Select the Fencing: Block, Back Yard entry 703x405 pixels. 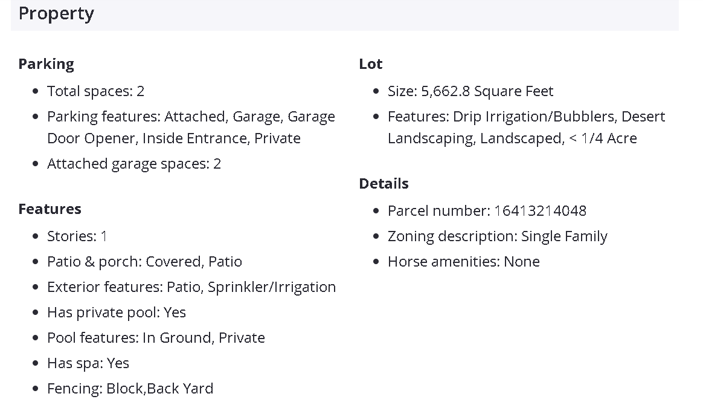(130, 389)
